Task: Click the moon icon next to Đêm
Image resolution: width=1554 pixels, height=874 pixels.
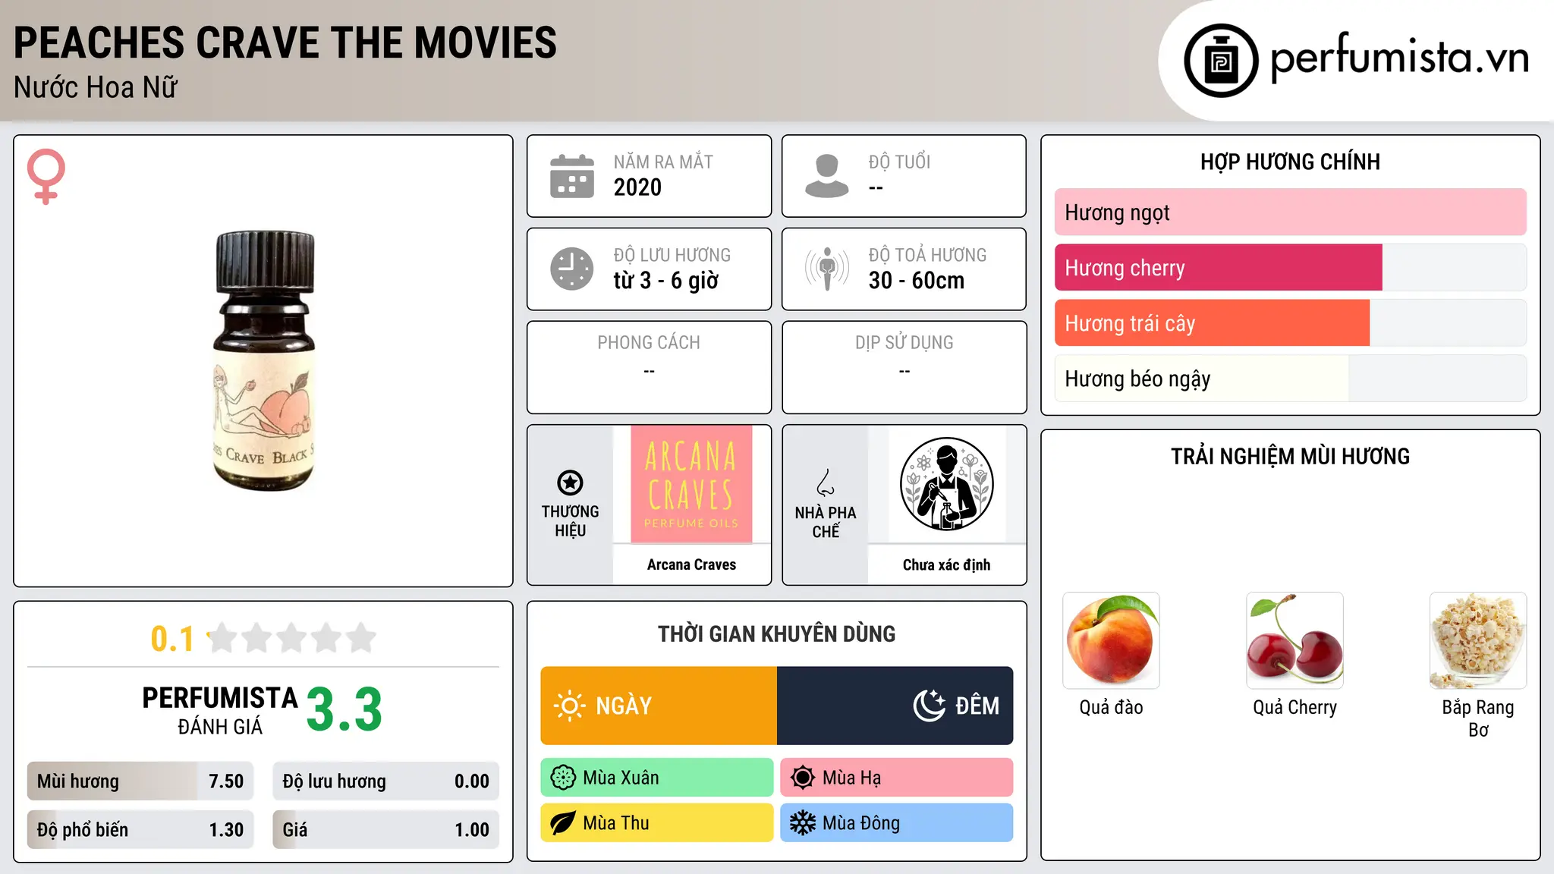Action: 929,706
